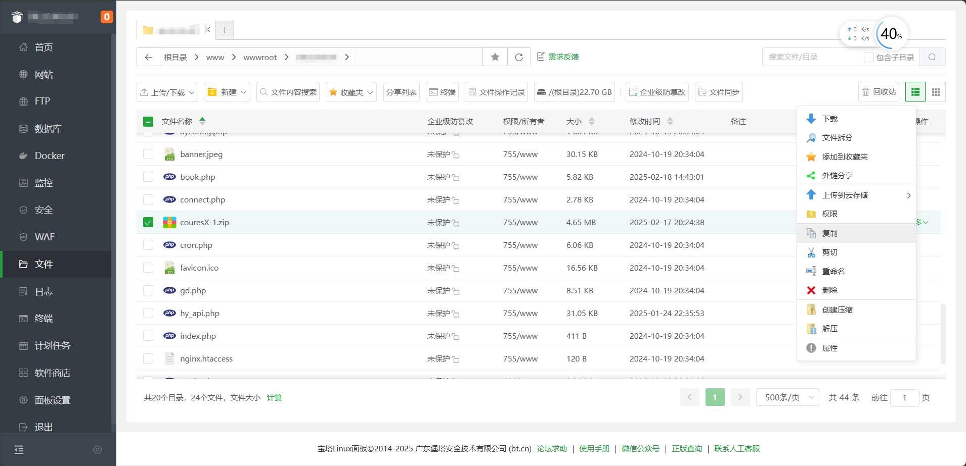The height and width of the screenshot is (466, 966).
Task: Check the banner.jpeg row checkbox
Action: (148, 154)
